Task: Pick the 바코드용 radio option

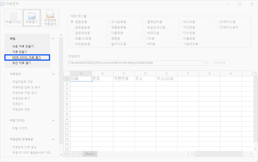Action: click(144, 33)
